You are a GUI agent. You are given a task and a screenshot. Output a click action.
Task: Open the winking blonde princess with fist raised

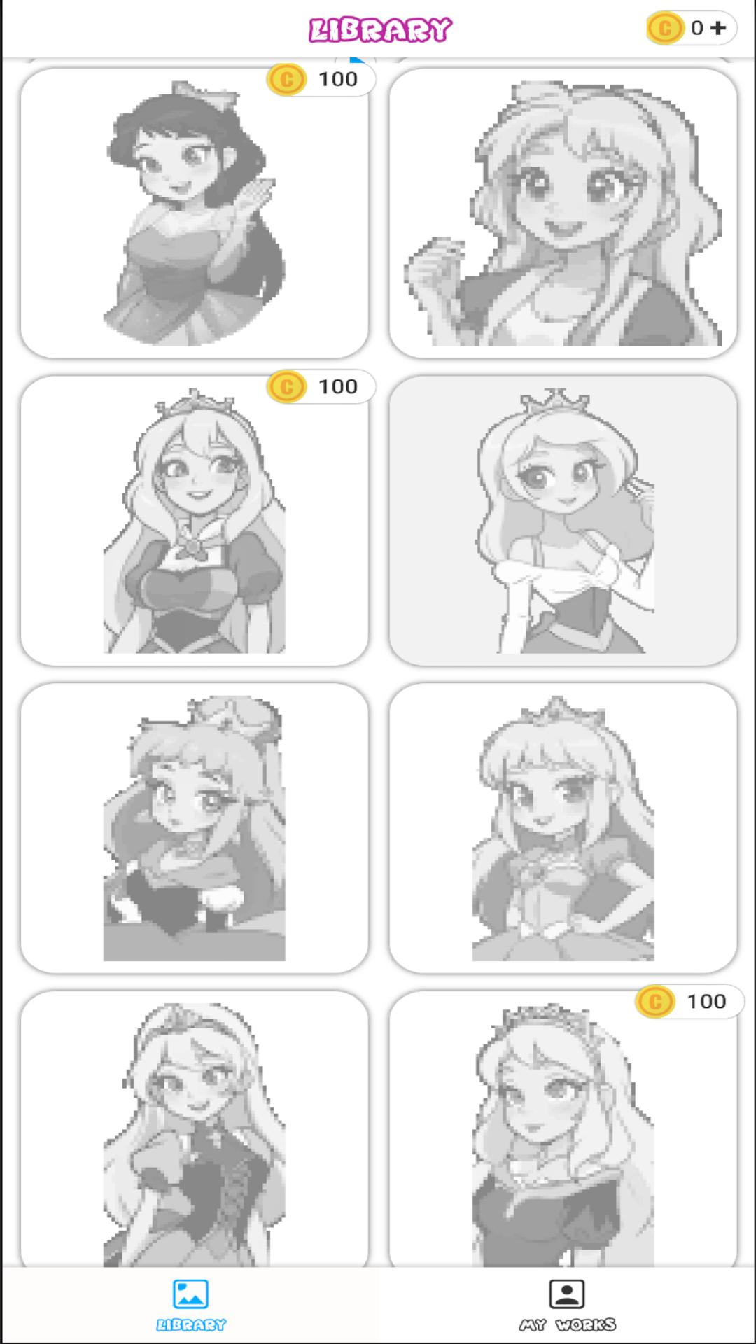pyautogui.click(x=563, y=213)
